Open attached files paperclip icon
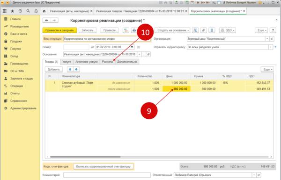281x180 pixels. click(x=203, y=30)
